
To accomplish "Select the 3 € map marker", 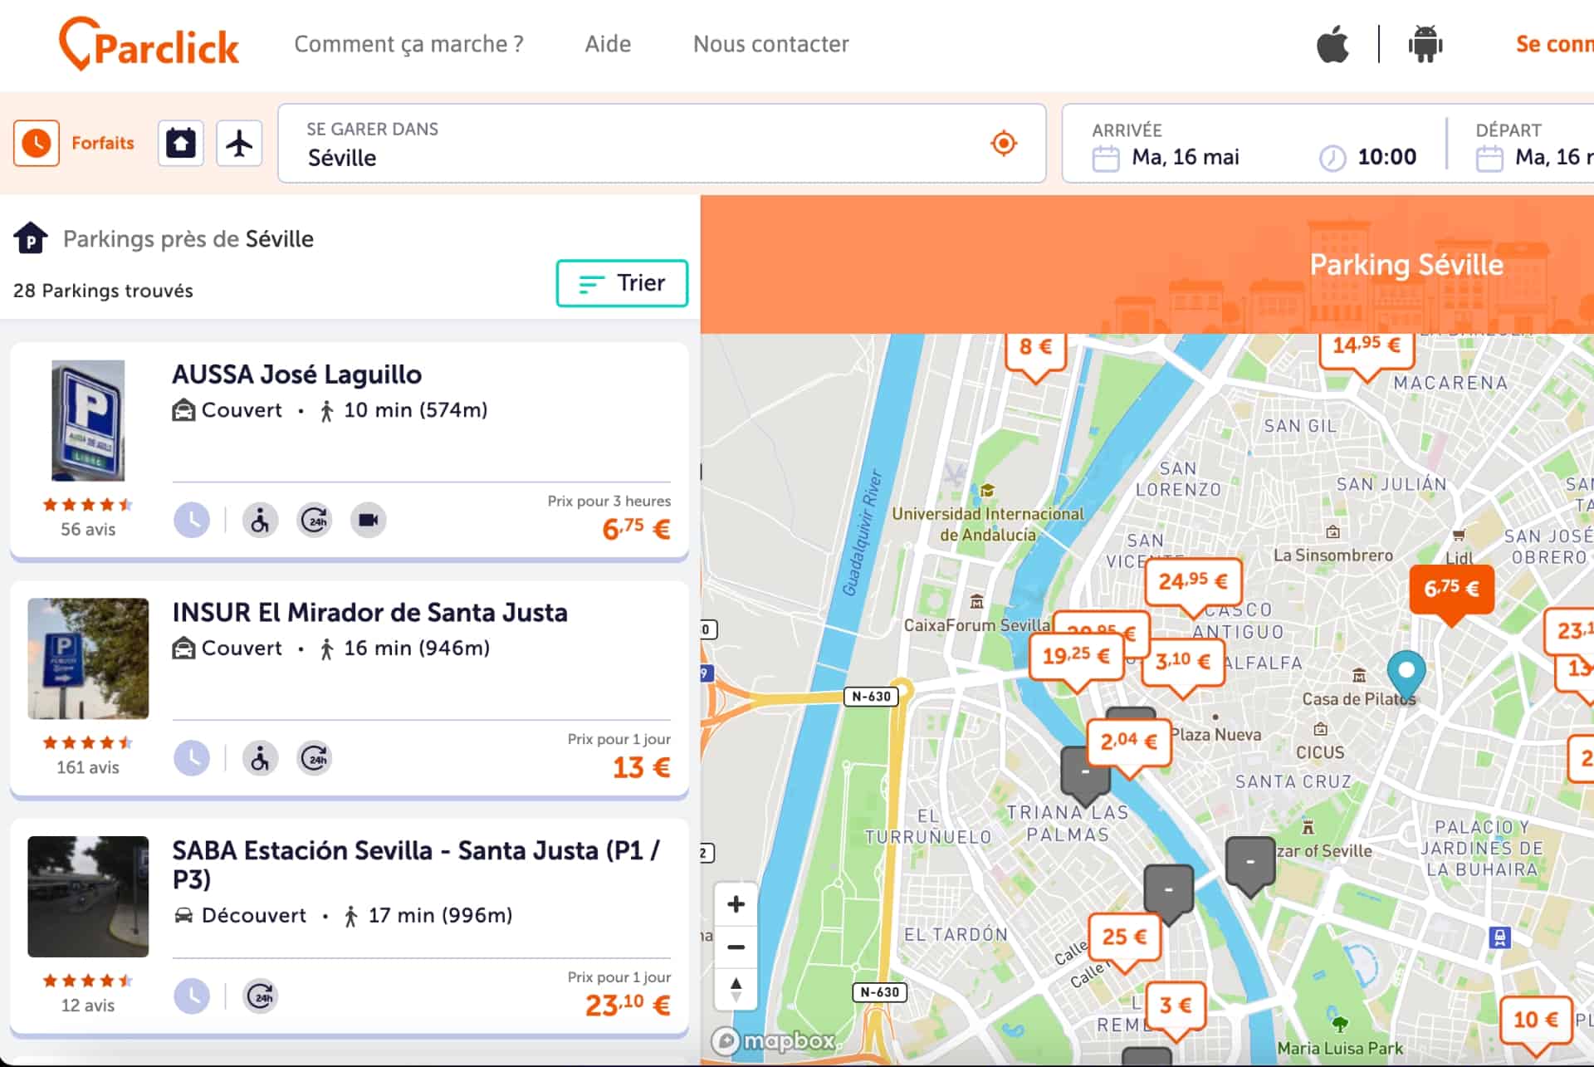I will (x=1176, y=1007).
